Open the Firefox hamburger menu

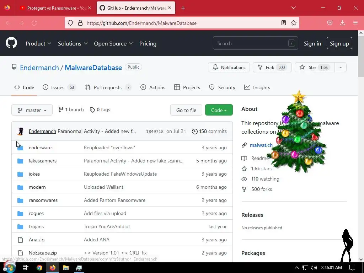tap(355, 23)
